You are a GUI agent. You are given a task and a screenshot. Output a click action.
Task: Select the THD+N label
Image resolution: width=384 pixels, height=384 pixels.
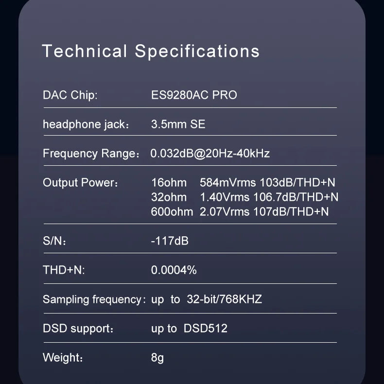coord(64,270)
